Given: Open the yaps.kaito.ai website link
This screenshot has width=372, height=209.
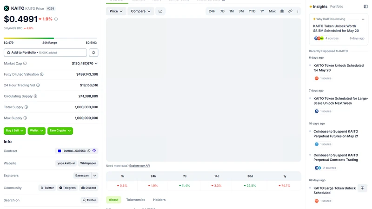Looking at the screenshot, I should [66, 163].
